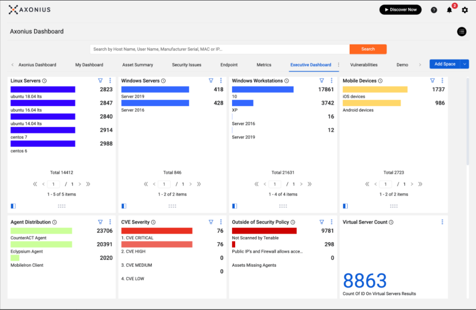Switch to the Metrics tab

point(264,65)
